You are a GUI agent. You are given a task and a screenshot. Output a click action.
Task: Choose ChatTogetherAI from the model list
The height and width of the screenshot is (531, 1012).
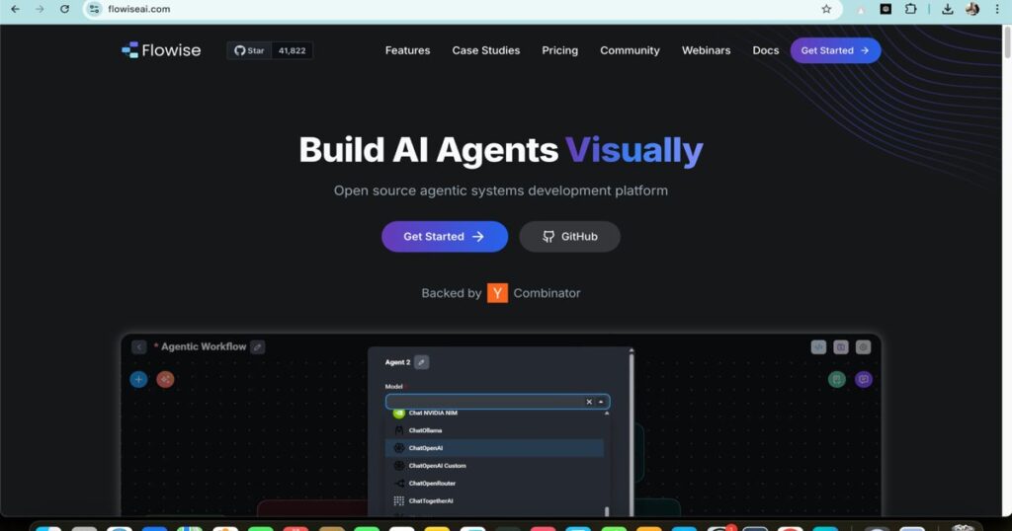coord(494,500)
